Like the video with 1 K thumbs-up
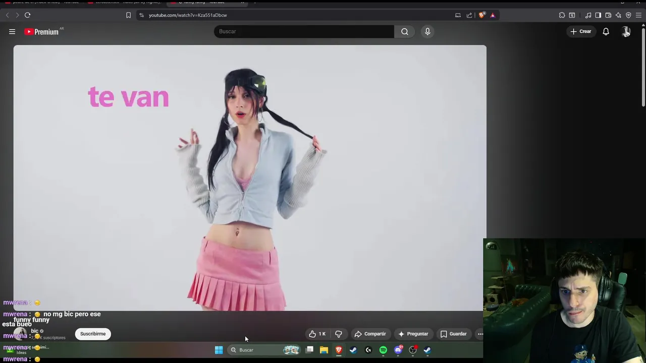This screenshot has height=363, width=646. click(317, 334)
